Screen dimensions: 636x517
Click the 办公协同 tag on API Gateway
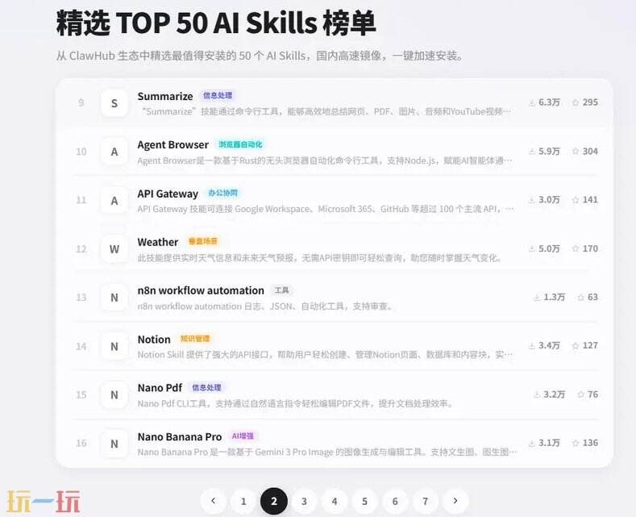coord(222,193)
